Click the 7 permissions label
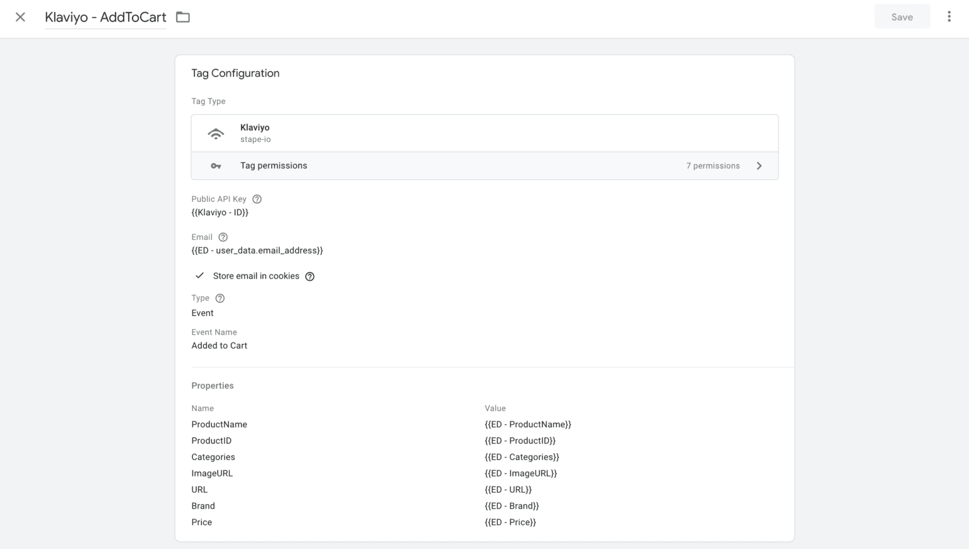The image size is (969, 549). click(x=713, y=166)
